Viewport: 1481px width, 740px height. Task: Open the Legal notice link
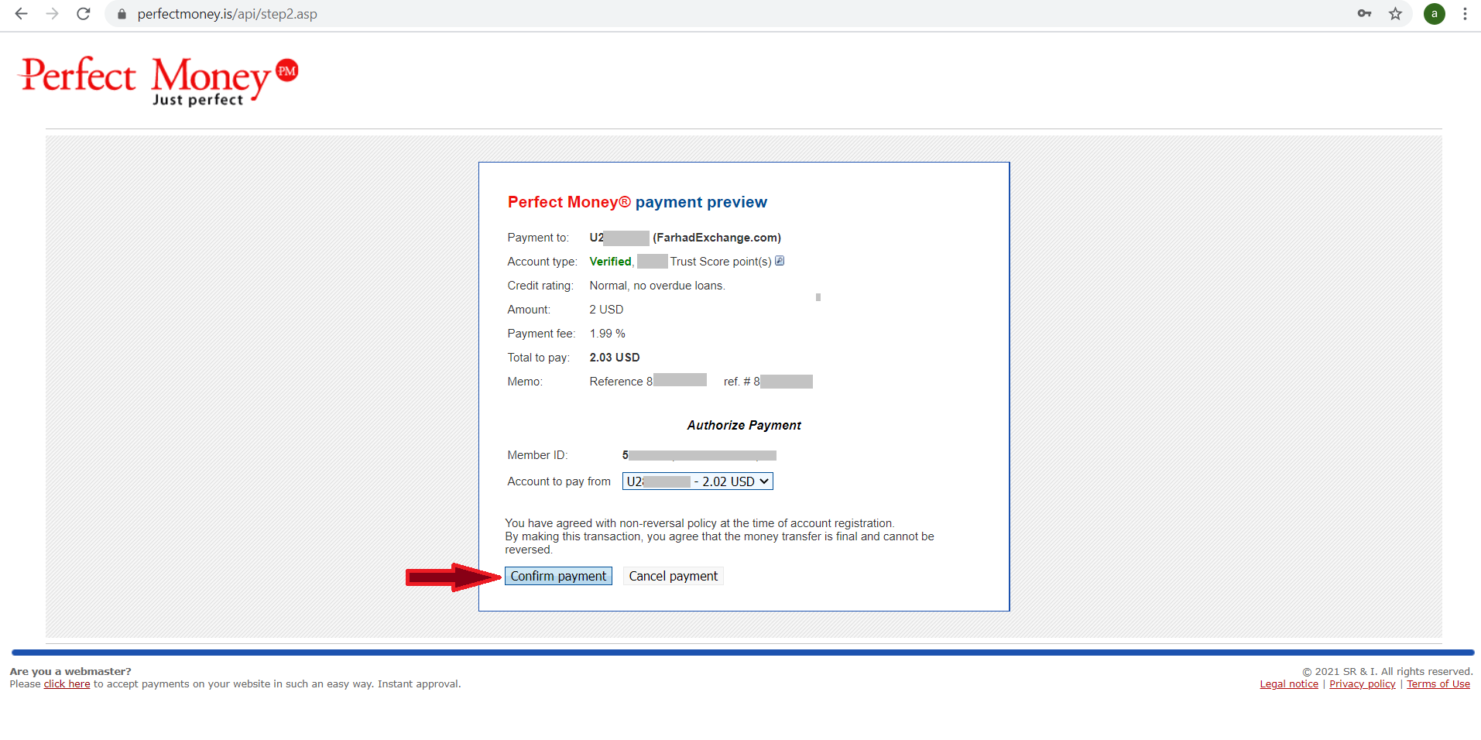(1288, 684)
